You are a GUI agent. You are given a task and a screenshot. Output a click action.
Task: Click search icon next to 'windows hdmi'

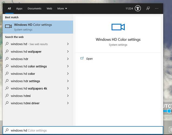(x=7, y=96)
